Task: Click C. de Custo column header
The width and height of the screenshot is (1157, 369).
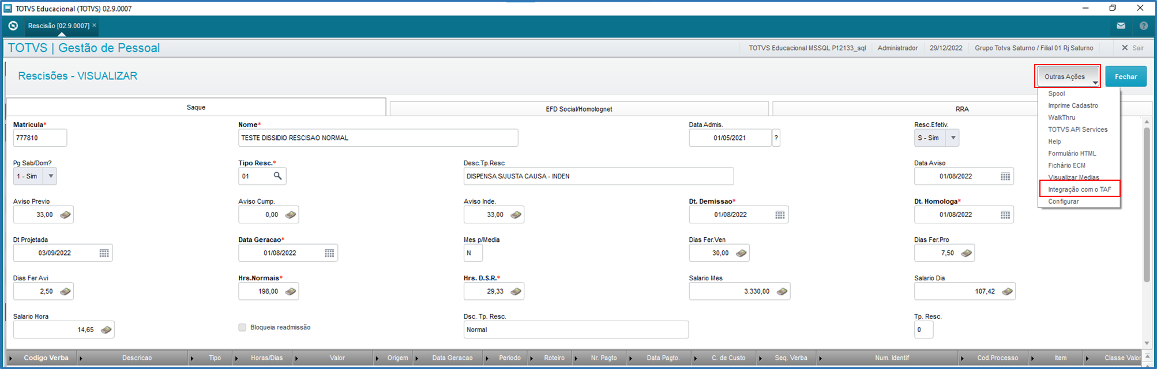Action: click(728, 358)
